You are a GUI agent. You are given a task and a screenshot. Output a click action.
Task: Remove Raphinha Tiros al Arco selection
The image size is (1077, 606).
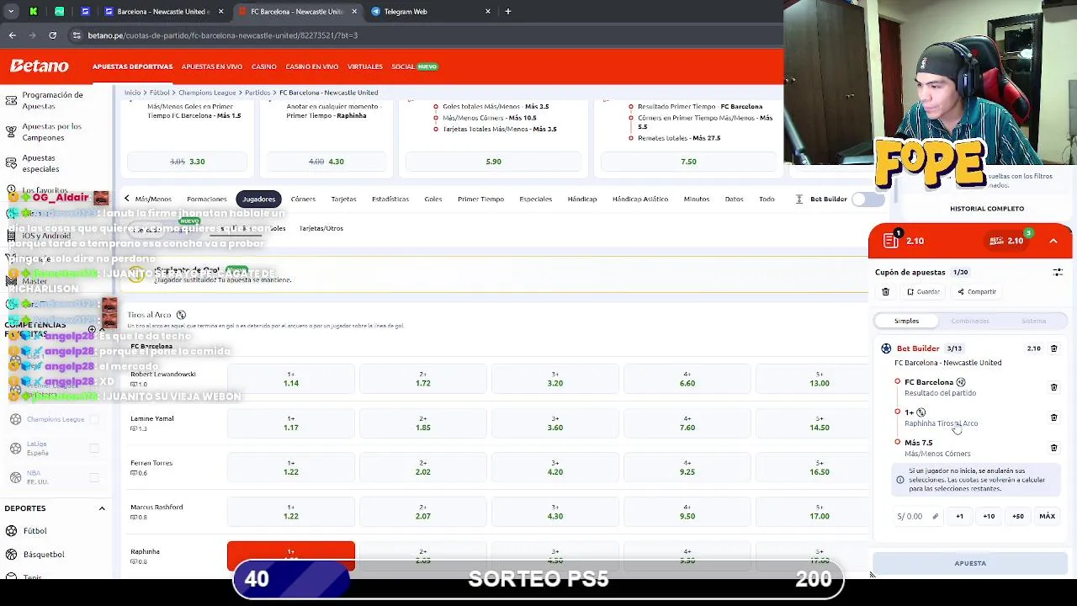tap(1053, 417)
